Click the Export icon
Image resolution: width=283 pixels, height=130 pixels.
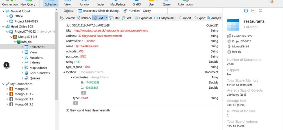coord(199,18)
